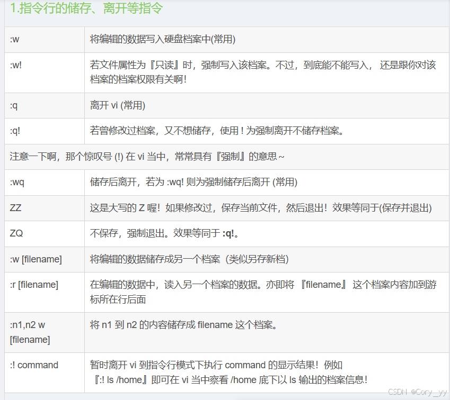Viewport: 450px width, 400px height.
Task: Click the text '在编辑的数据中，读入另一个档案的数据'
Action: pyautogui.click(x=173, y=285)
